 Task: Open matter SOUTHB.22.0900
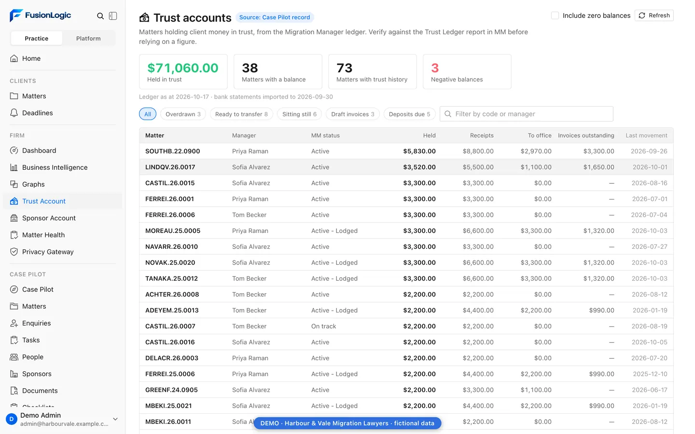point(406,151)
